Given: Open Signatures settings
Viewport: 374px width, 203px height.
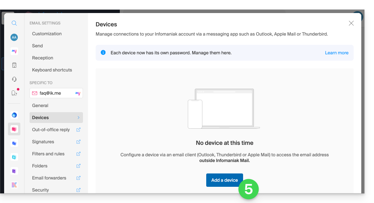Looking at the screenshot, I should [x=43, y=142].
